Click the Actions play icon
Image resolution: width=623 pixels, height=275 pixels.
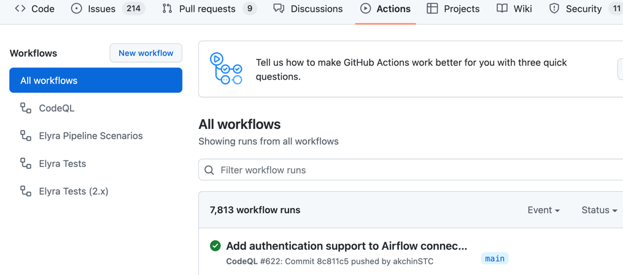tap(366, 9)
